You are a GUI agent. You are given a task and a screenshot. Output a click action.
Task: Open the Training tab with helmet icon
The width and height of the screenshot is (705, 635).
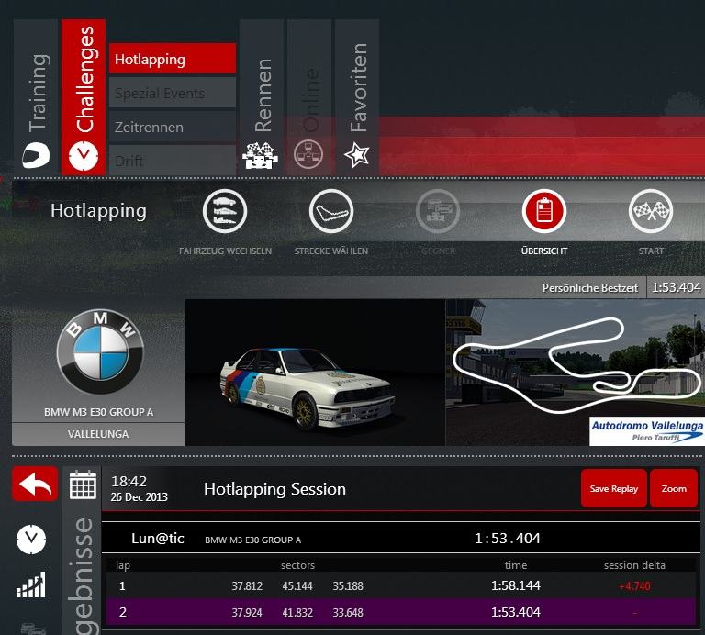(36, 96)
